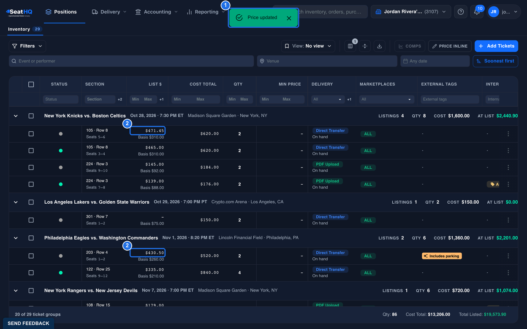
Task: Click the SeatHQ logo
Action: pyautogui.click(x=19, y=12)
